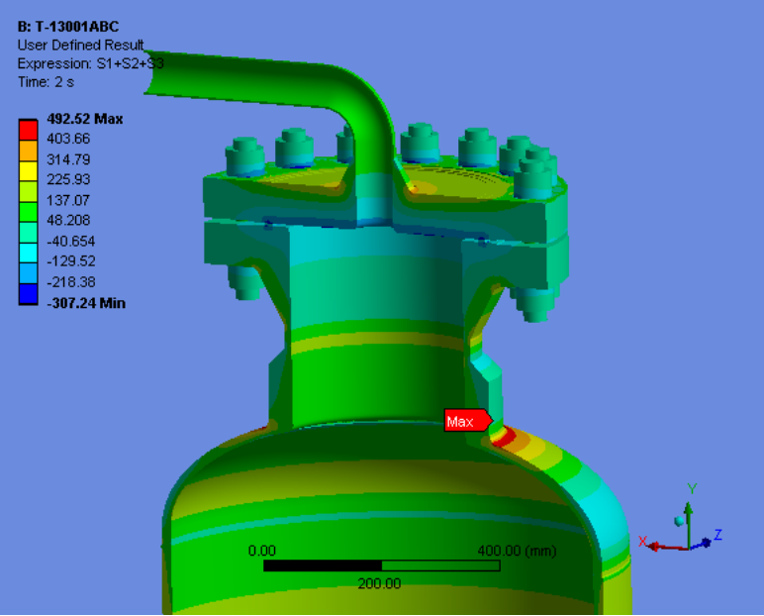Click the red Max probe label
This screenshot has height=616, width=764.
coord(468,421)
